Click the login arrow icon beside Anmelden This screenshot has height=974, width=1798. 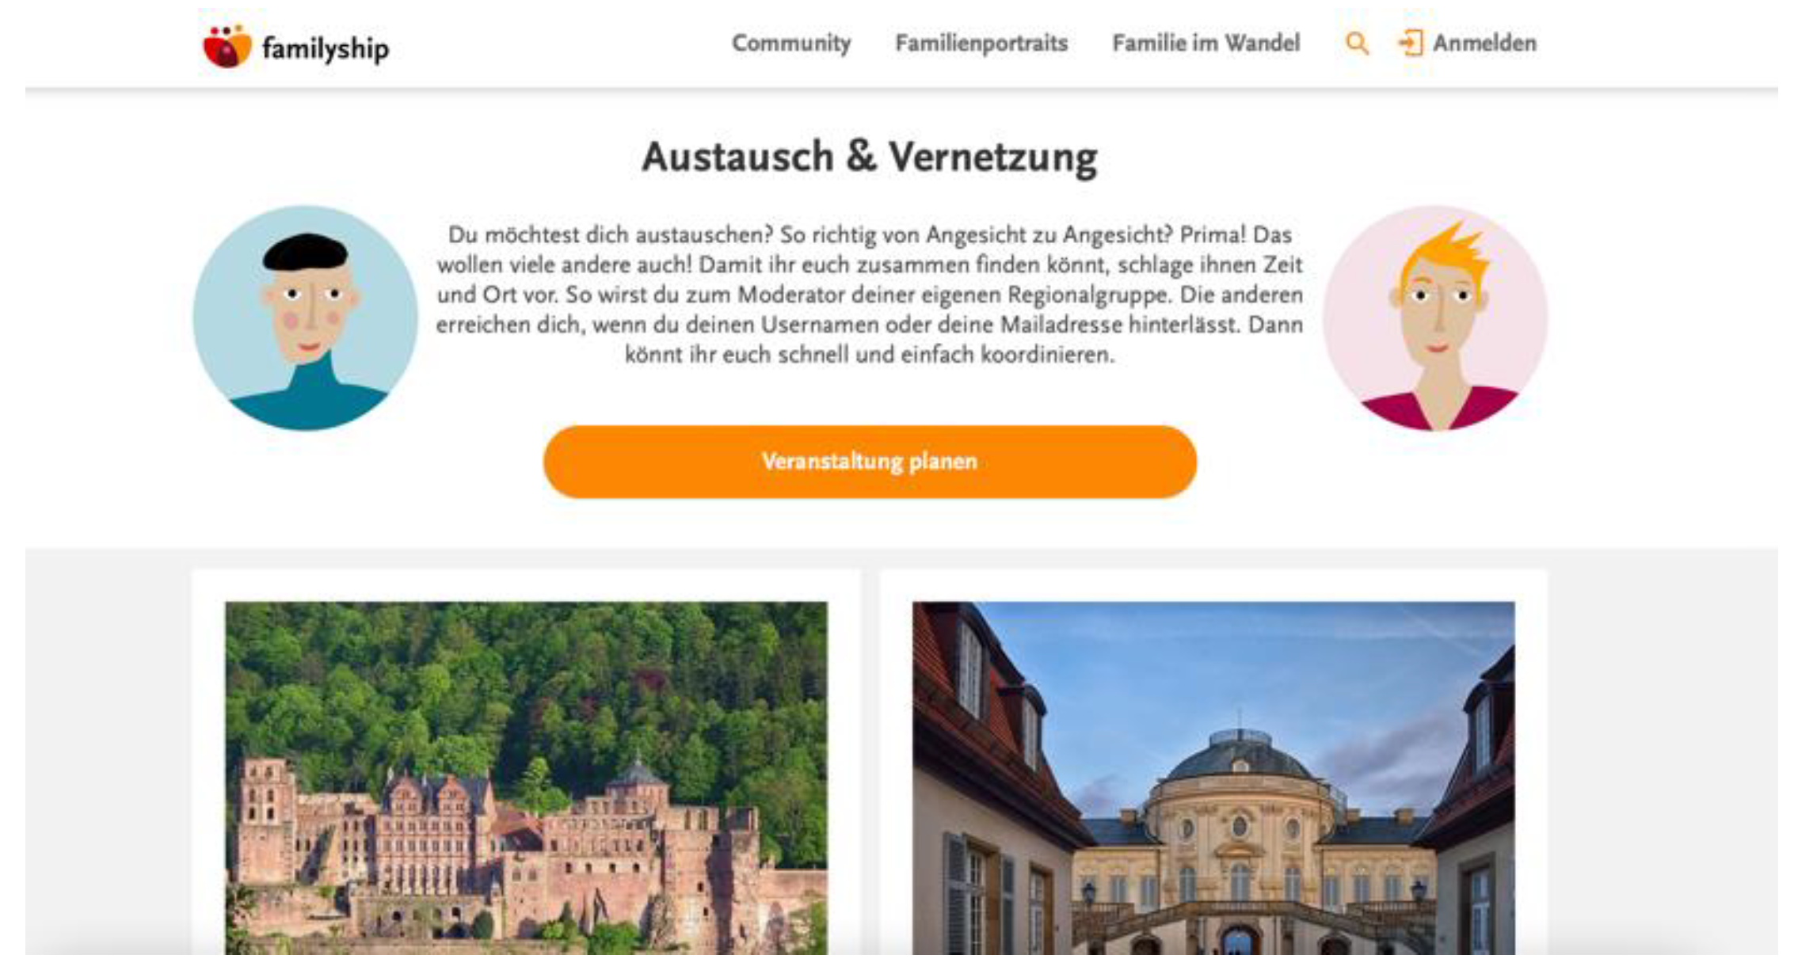point(1411,43)
